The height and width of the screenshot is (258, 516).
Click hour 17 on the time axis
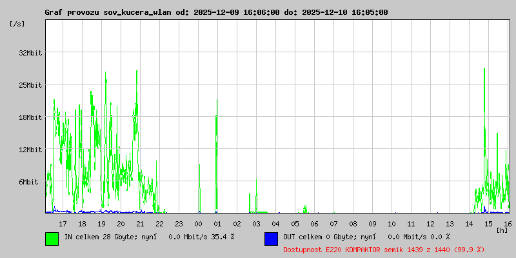pos(63,223)
